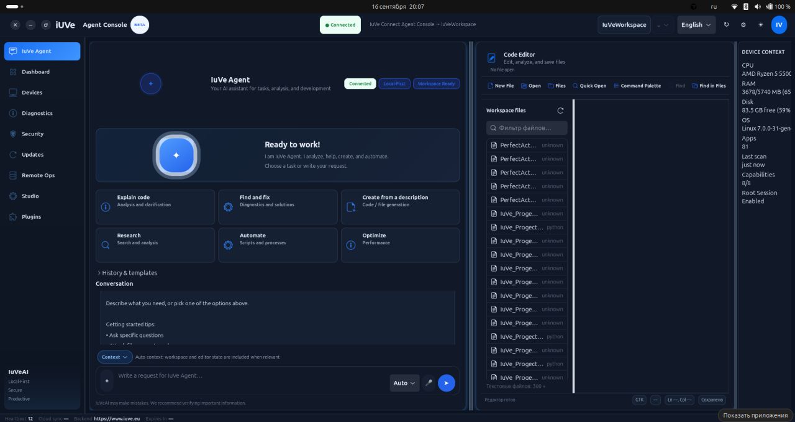Open the English language dropdown
Viewport: 795px width, 422px height.
pos(696,25)
